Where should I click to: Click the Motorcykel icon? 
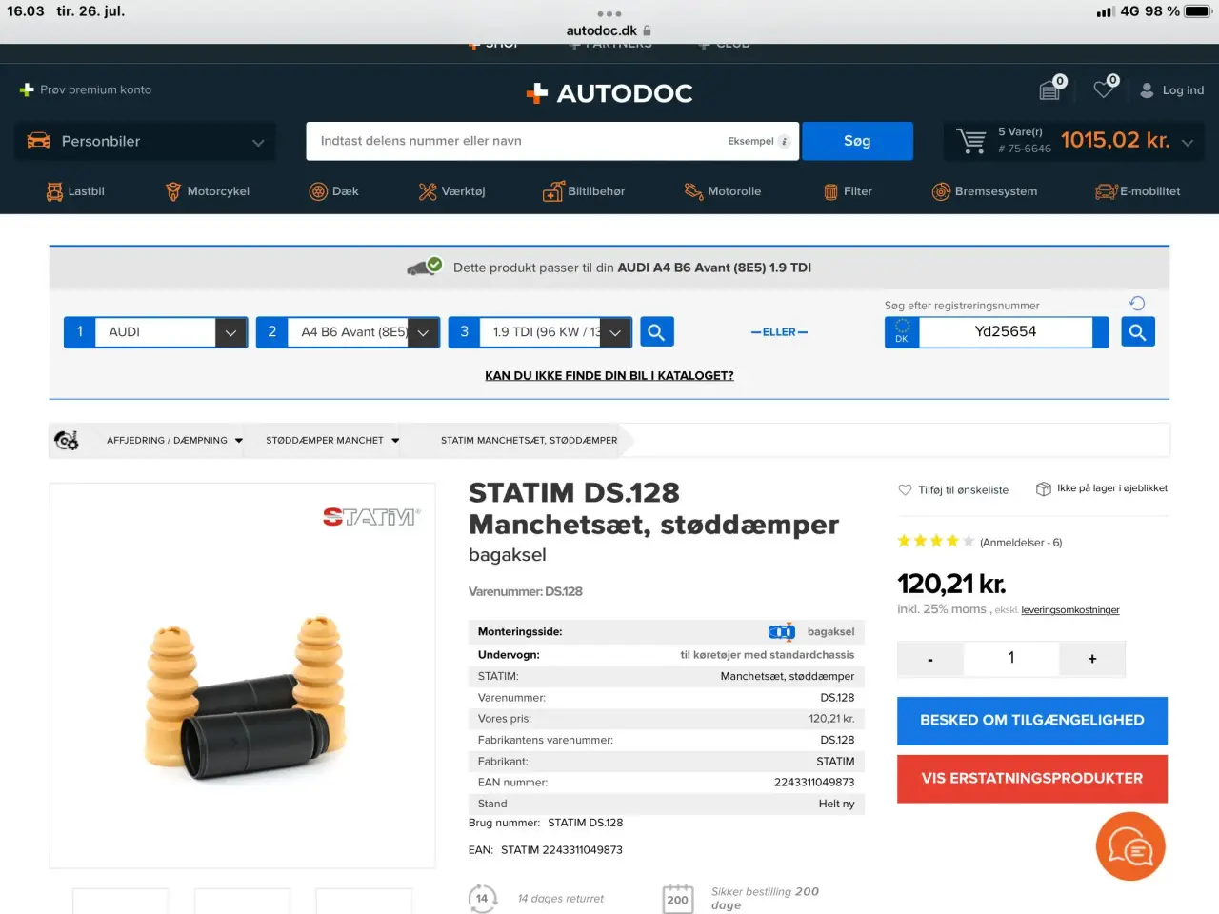(x=173, y=191)
